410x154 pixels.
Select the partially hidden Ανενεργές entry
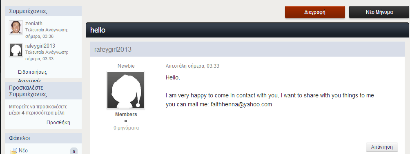pyautogui.click(x=30, y=80)
